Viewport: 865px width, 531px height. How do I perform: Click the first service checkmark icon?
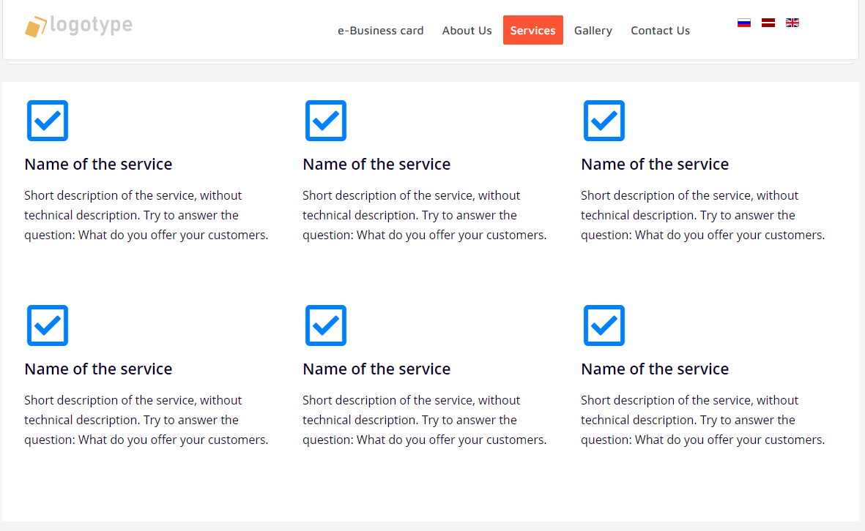click(48, 121)
